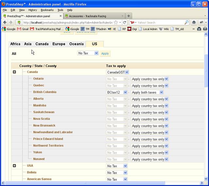
Task: Switch to the Asia zone tab
Action: [x=28, y=44]
